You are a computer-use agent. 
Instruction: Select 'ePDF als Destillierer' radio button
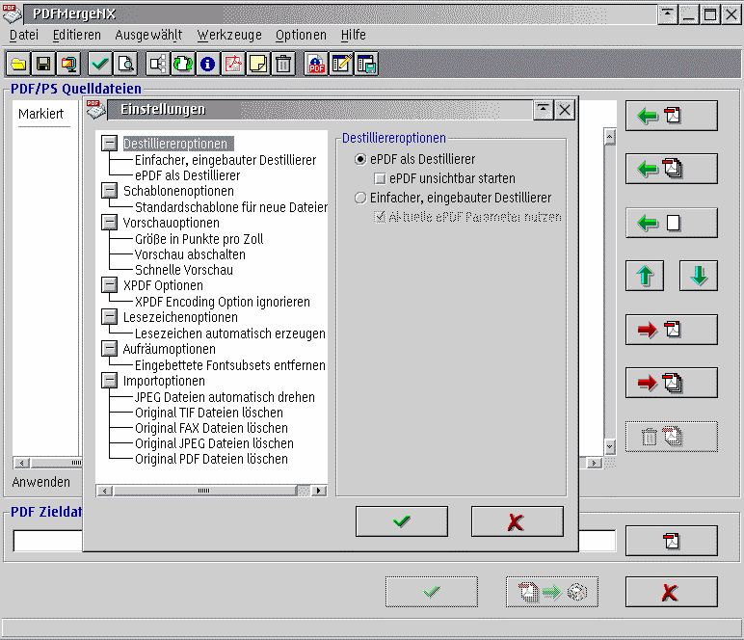click(361, 159)
